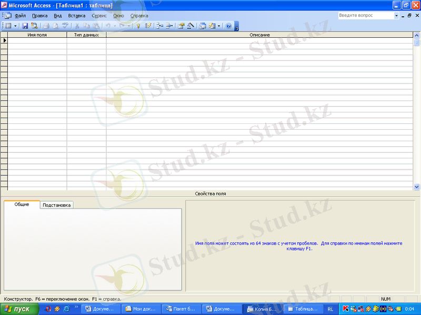
Task: Click the RL language indicator
Action: (x=330, y=309)
